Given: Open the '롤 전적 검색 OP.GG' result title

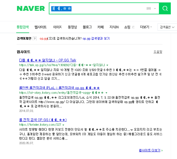Looking at the screenshot, I should coord(43,120).
